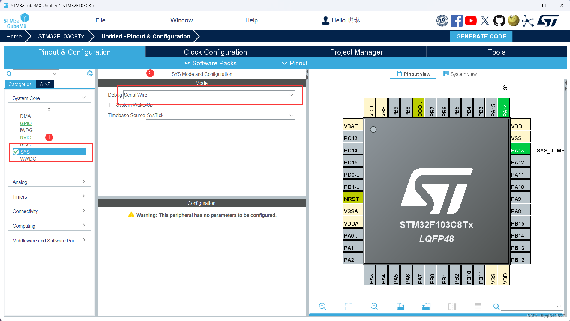Screen dimensions: 570x321
Task: Select DMA in System Core list
Action: point(25,116)
